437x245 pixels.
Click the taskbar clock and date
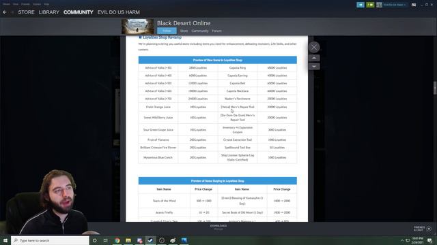[x=418, y=240]
